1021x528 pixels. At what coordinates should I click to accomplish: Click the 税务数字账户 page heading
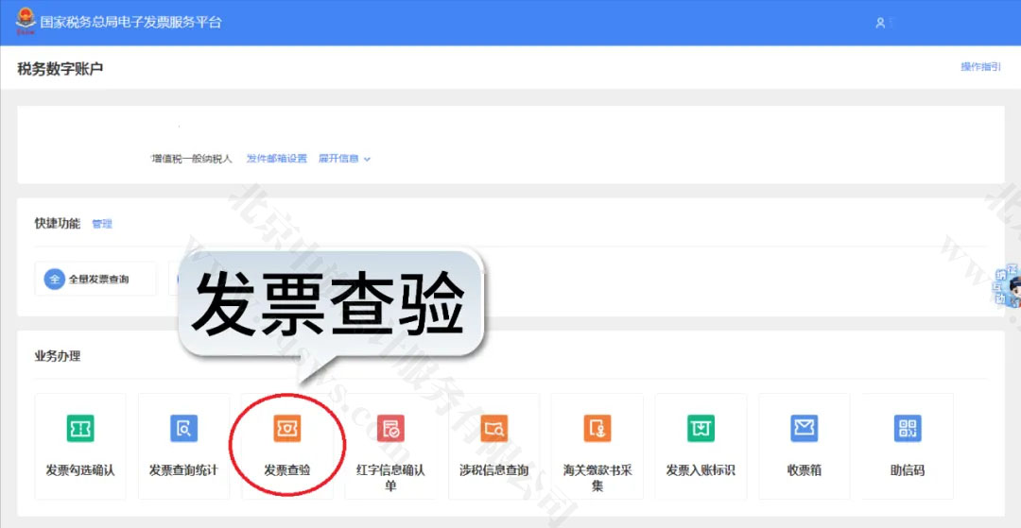tap(61, 68)
